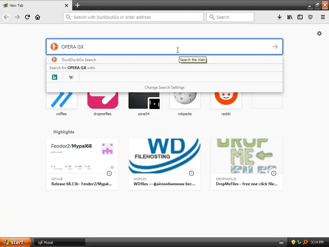Toggle the sidebar view icon

pos(300,17)
